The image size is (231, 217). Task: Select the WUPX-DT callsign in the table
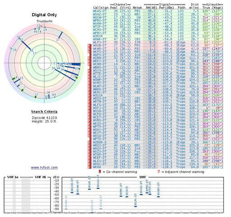(99, 55)
